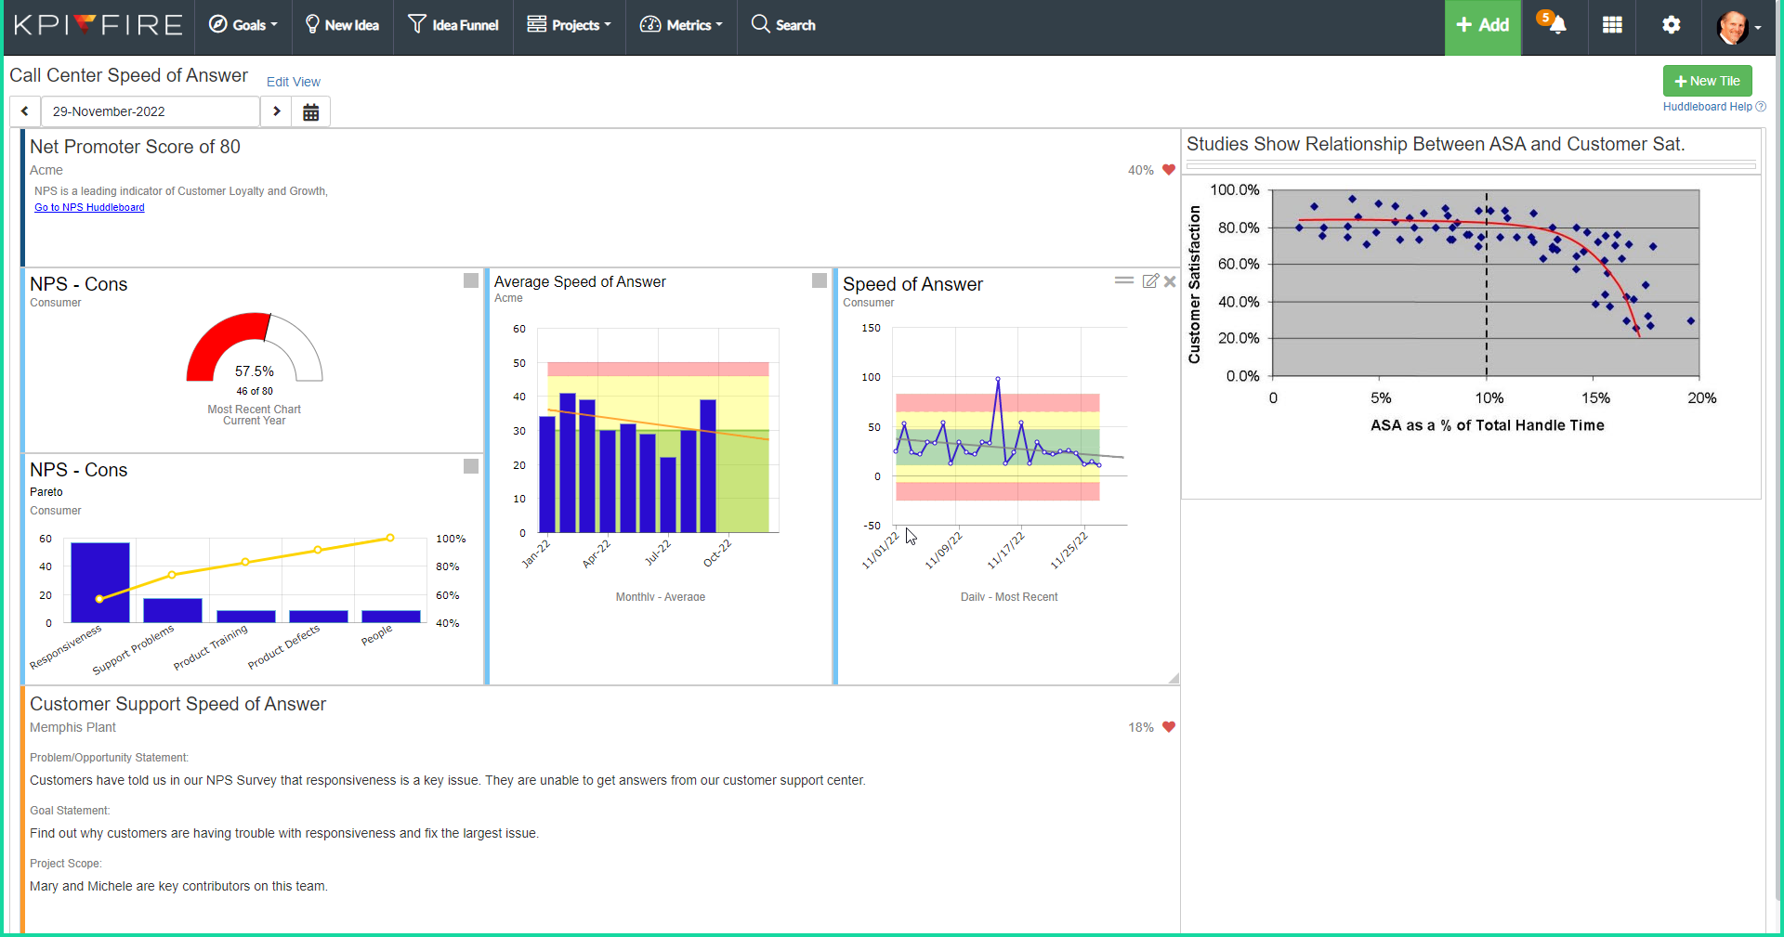Open the calendar date picker icon
This screenshot has height=937, width=1784.
[310, 111]
